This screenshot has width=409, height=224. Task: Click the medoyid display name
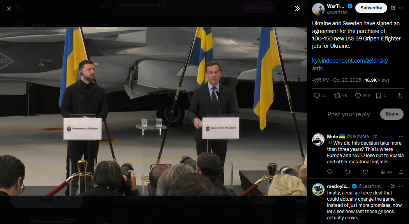tap(338, 186)
